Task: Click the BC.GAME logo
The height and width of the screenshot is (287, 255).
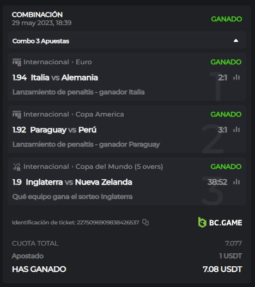Action: tap(220, 223)
